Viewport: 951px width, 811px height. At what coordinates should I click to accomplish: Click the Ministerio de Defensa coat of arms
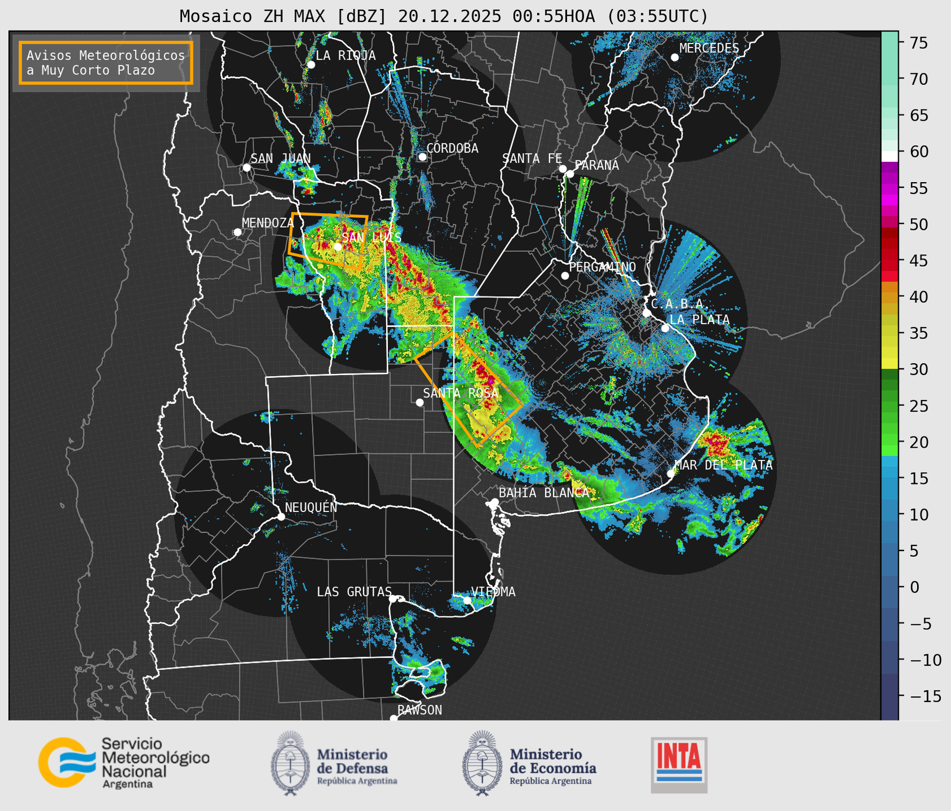coord(291,763)
